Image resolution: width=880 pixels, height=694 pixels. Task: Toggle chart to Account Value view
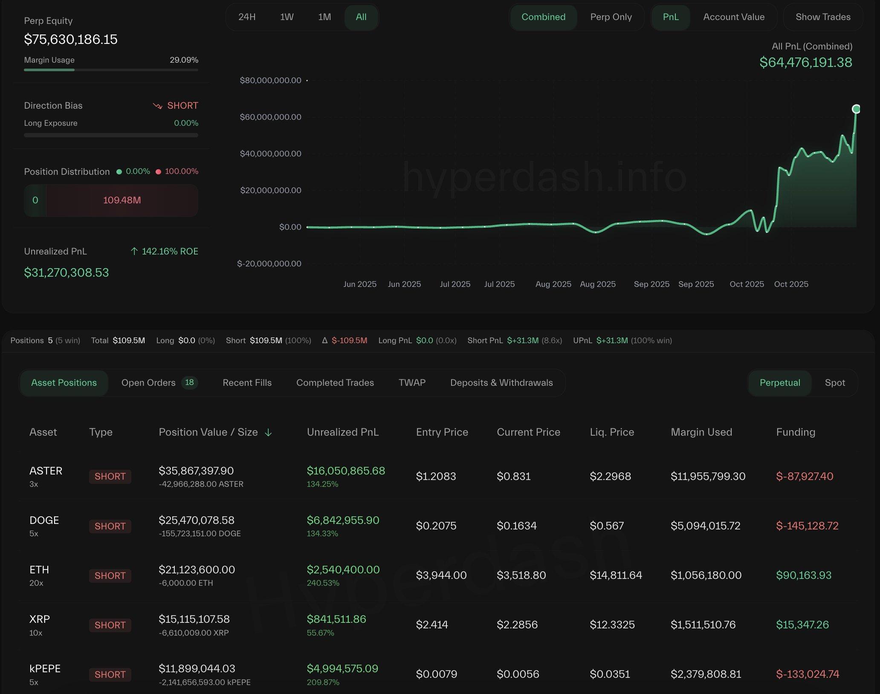point(733,17)
